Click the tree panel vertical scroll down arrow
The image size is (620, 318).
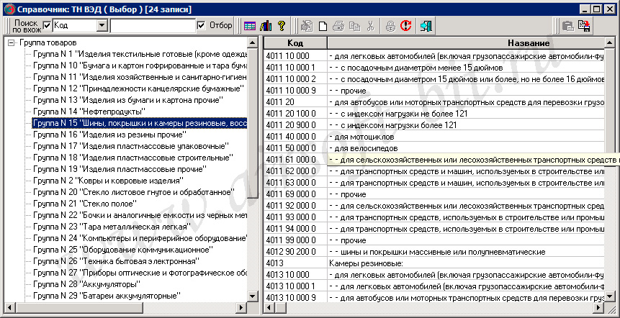click(x=253, y=296)
